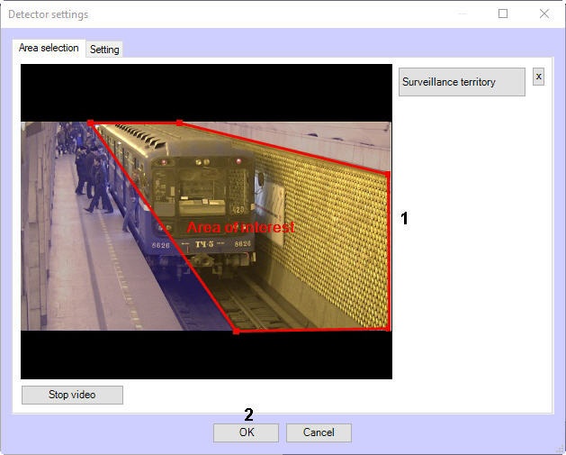Minimize the Detector settings window

(x=462, y=14)
